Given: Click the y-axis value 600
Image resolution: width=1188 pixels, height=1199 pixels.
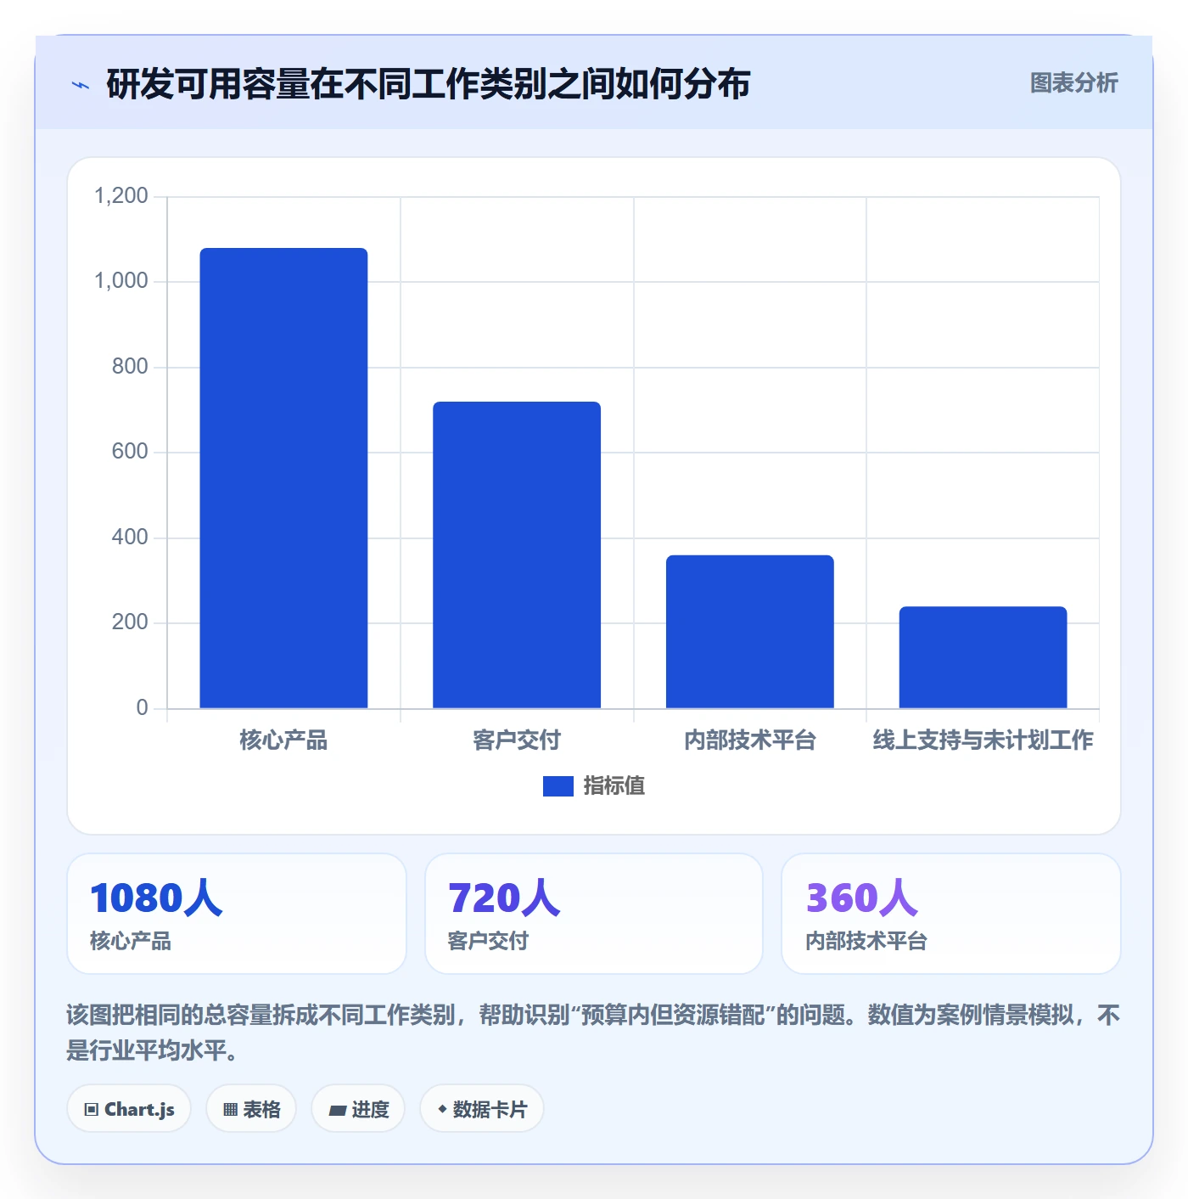Looking at the screenshot, I should [x=130, y=452].
